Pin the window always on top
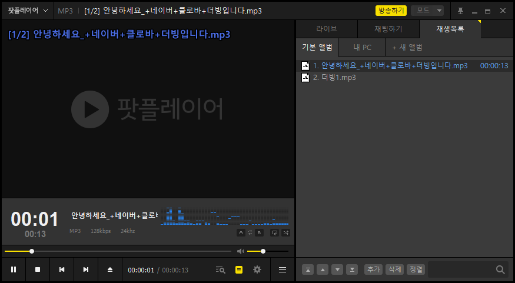 pyautogui.click(x=460, y=11)
